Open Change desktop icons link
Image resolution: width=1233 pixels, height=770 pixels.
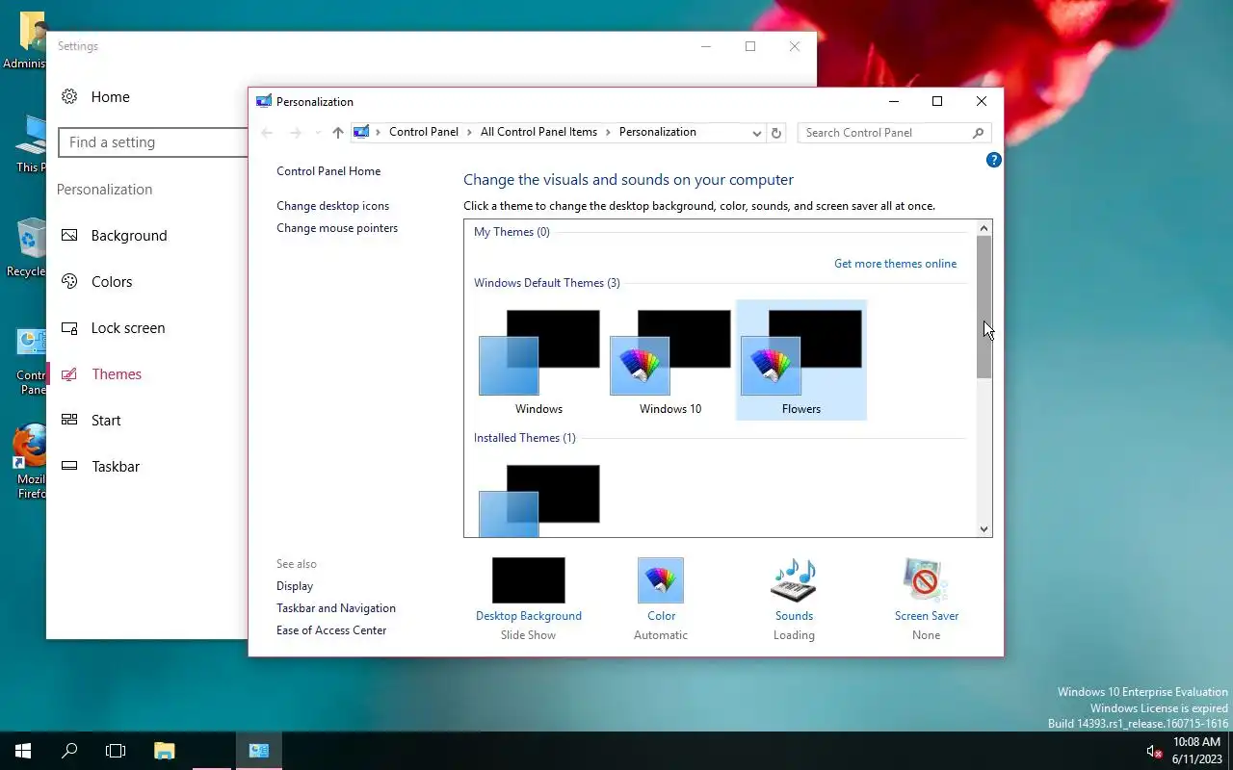tap(333, 206)
